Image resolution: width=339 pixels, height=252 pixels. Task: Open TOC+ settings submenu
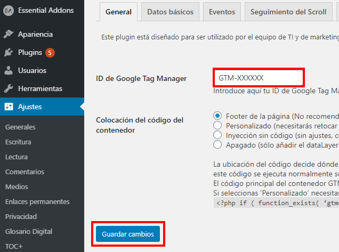(14, 246)
